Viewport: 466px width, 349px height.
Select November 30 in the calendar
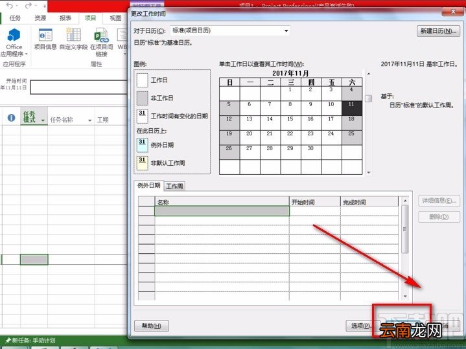311,152
